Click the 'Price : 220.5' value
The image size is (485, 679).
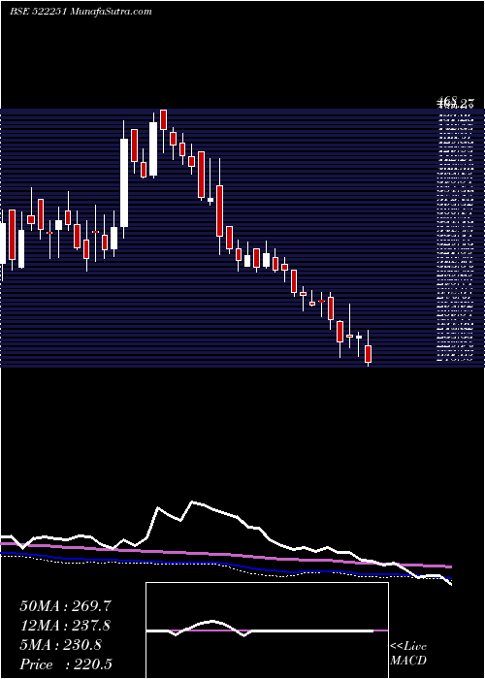tap(66, 664)
